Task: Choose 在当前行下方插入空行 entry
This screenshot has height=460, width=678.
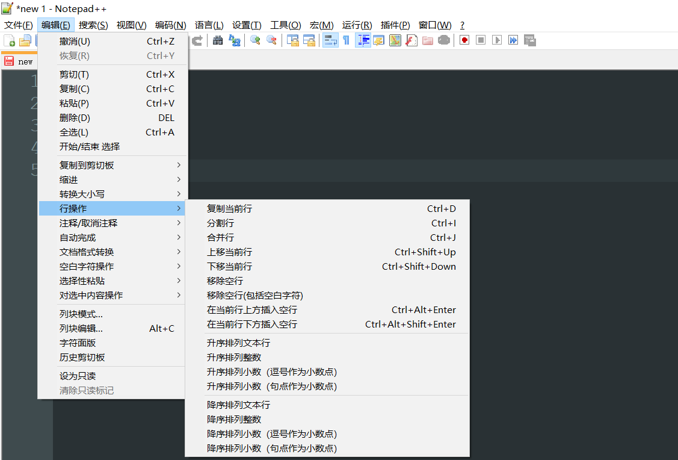Action: pyautogui.click(x=327, y=324)
